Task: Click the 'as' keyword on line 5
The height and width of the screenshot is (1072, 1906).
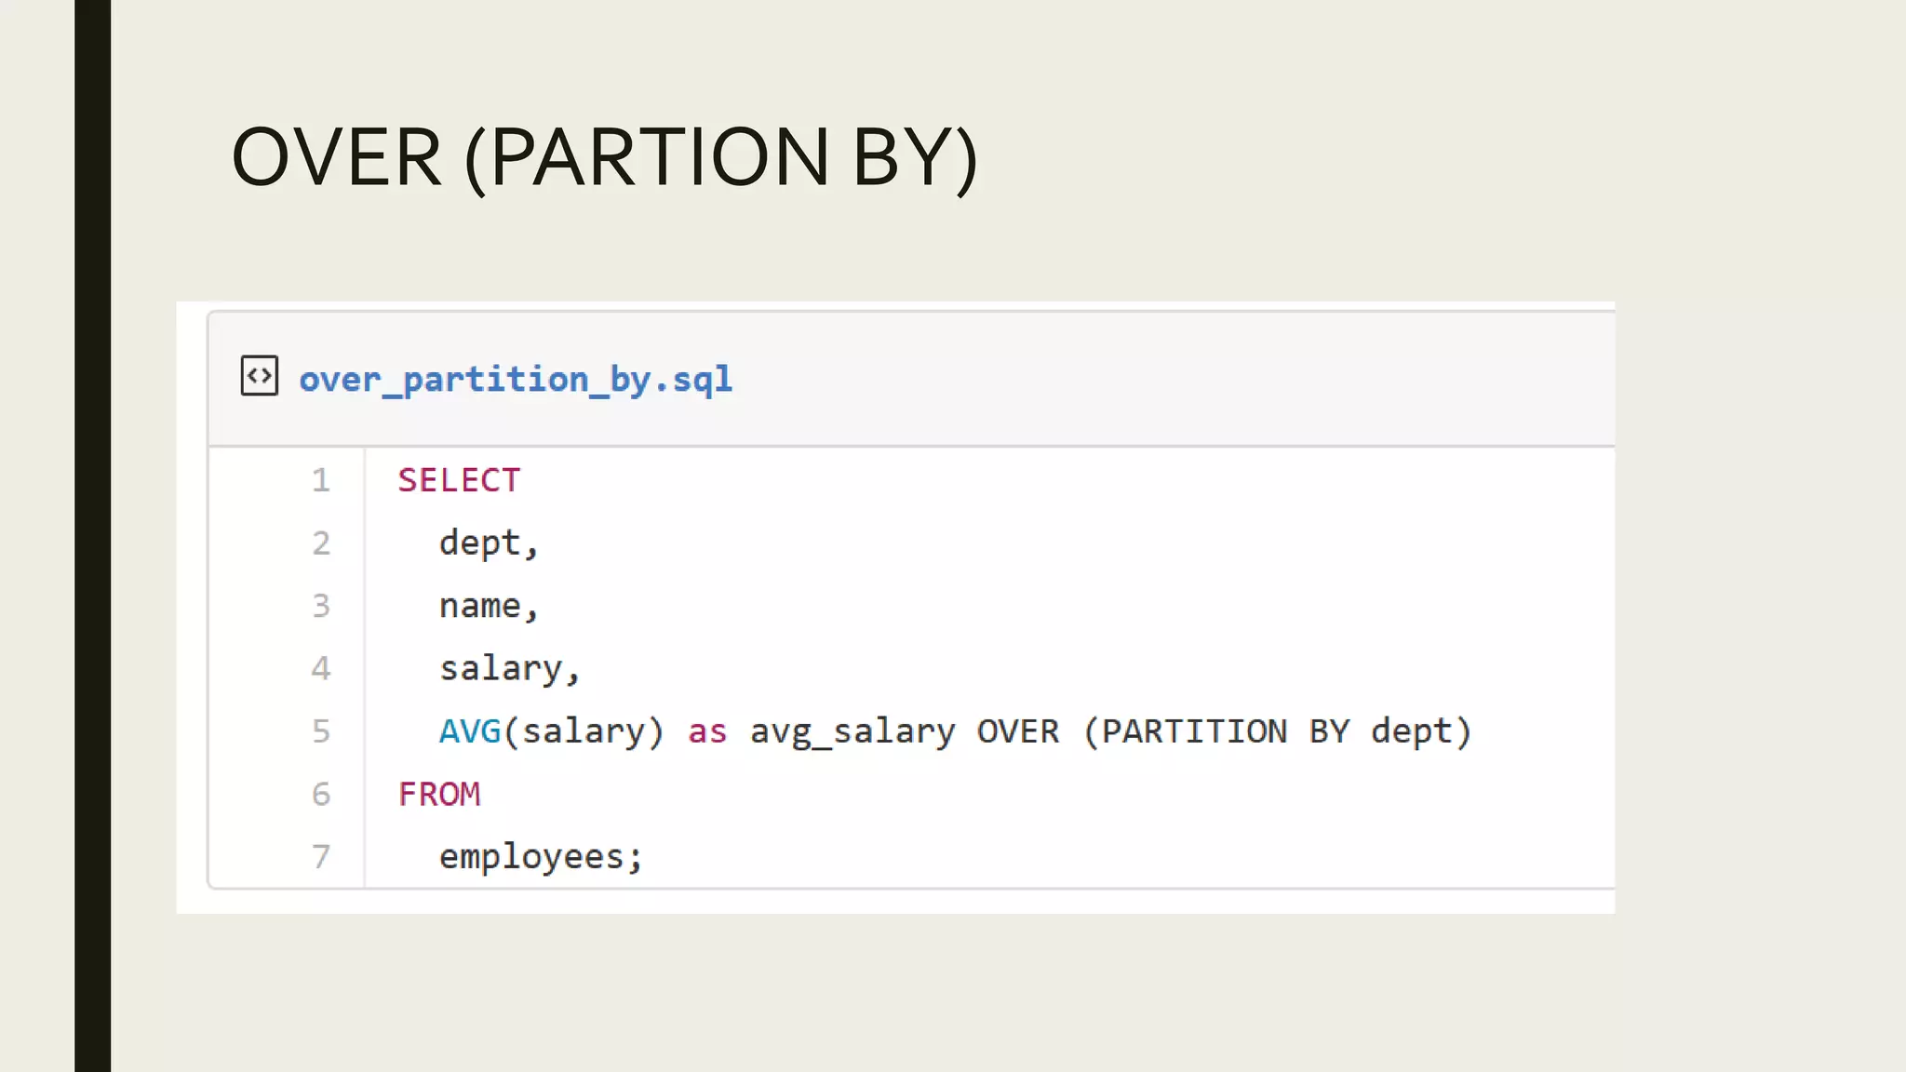Action: coord(707,732)
